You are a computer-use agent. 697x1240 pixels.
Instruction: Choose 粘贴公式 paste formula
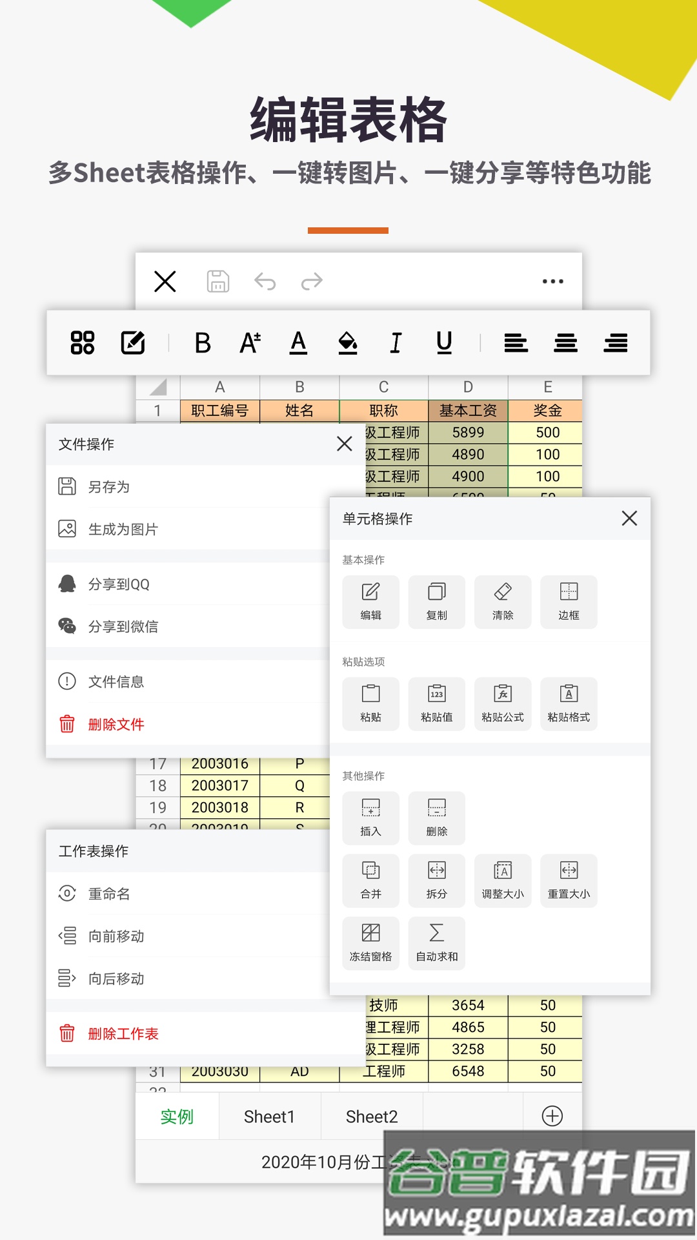coord(503,704)
